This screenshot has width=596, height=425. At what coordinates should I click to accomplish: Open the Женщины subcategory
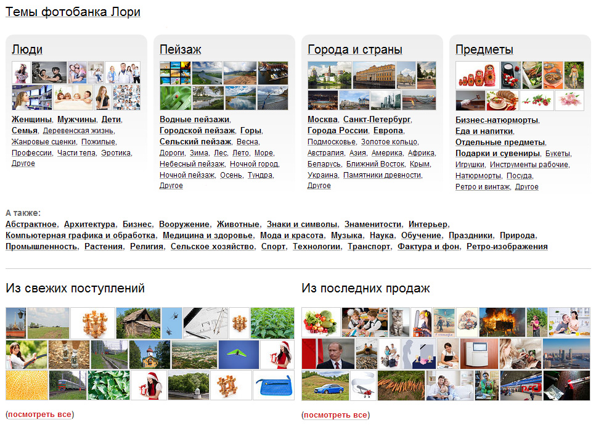click(x=31, y=120)
